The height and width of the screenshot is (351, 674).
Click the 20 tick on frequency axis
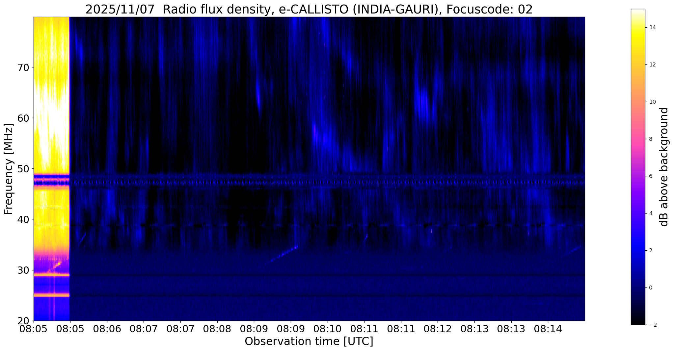pos(23,321)
